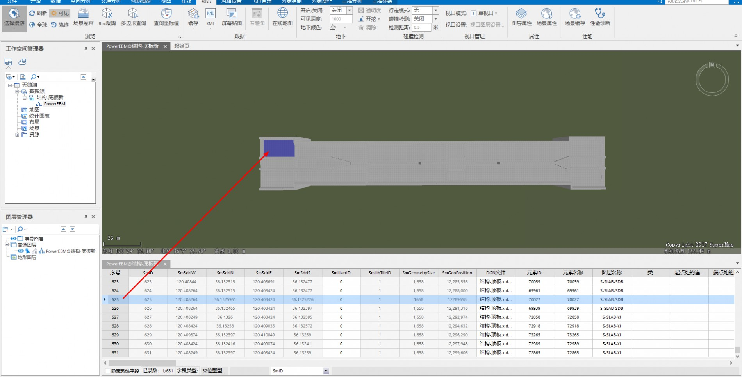
Task: Pin the 工作空间管理器 panel
Action: [86, 48]
